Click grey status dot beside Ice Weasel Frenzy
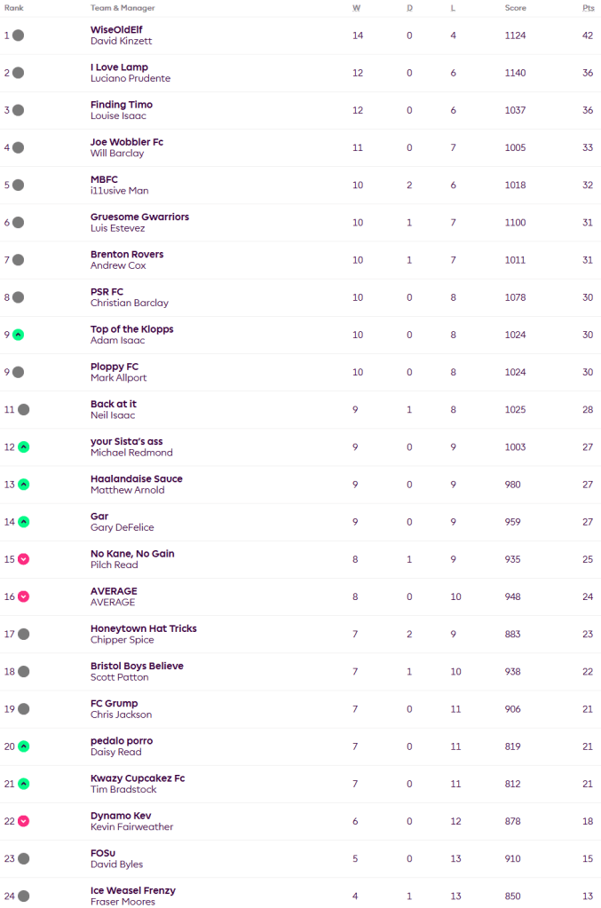Viewport: 601px width, 908px height. [x=24, y=896]
